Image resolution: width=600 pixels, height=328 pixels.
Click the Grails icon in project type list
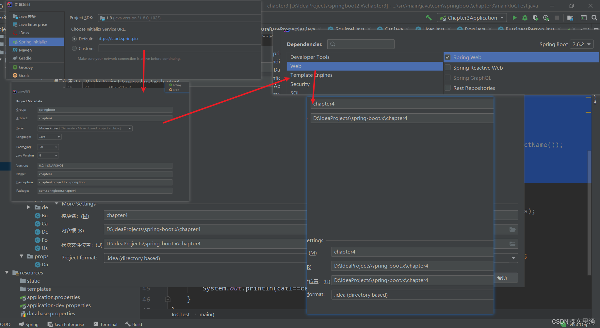point(15,75)
